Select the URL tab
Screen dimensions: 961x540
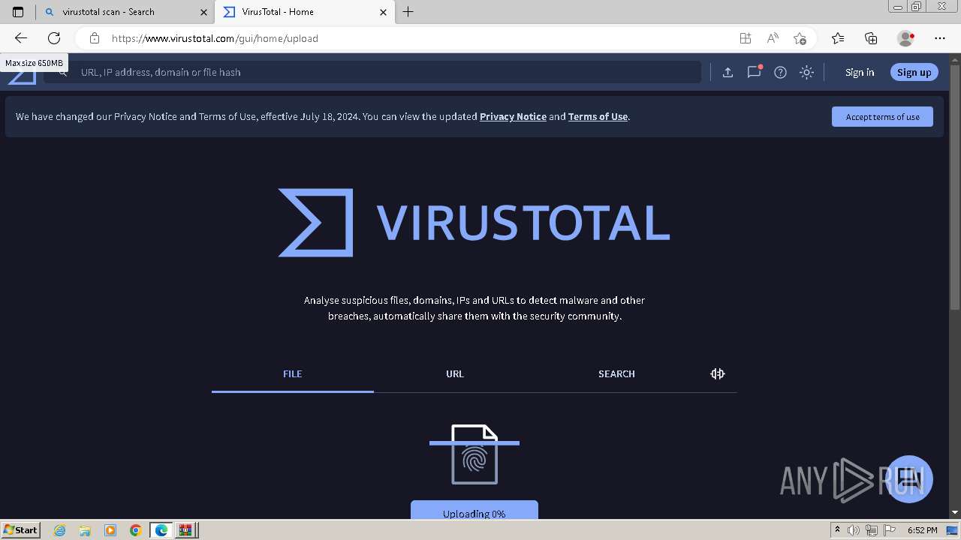pos(455,373)
